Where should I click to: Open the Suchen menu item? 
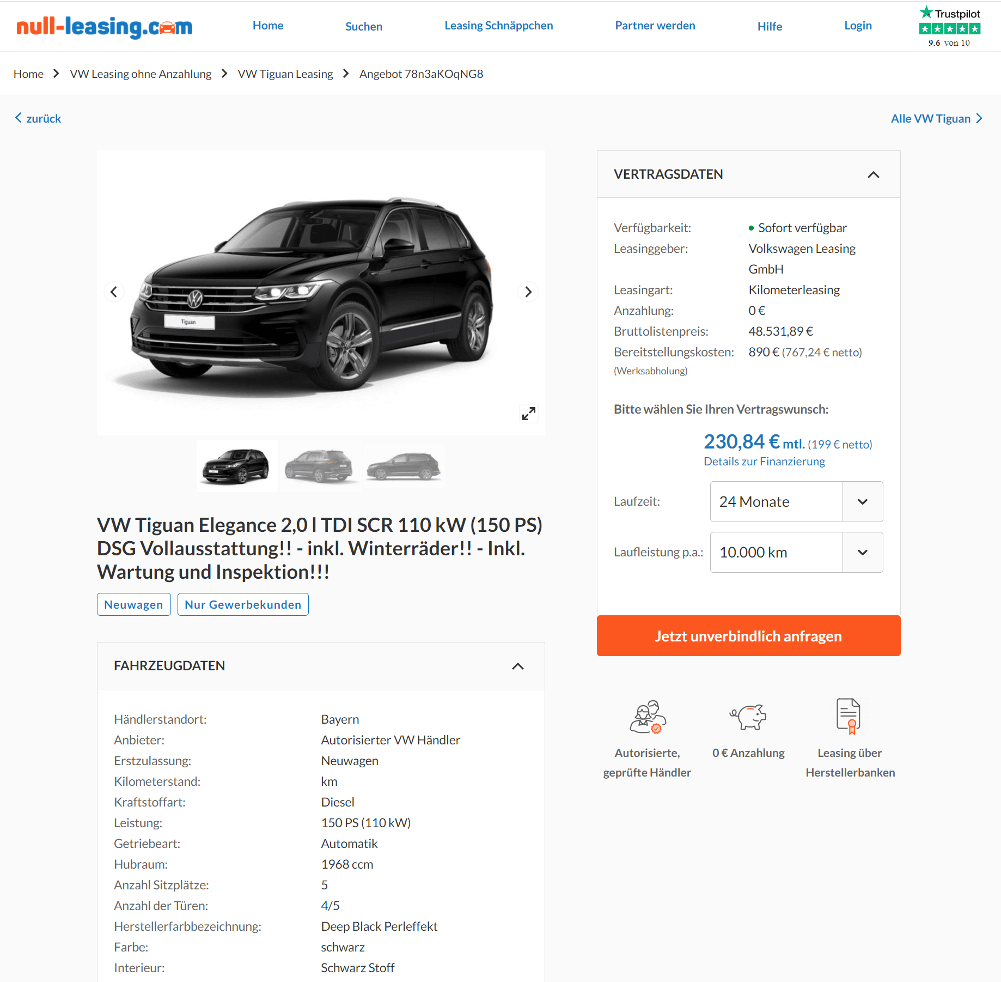(x=364, y=26)
